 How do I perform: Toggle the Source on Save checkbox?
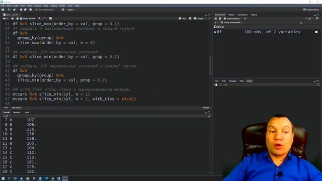click(21, 19)
